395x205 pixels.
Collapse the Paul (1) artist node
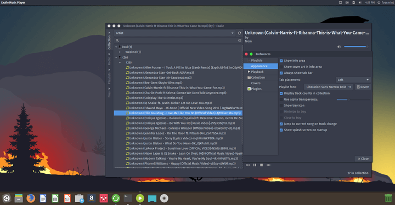(116, 47)
